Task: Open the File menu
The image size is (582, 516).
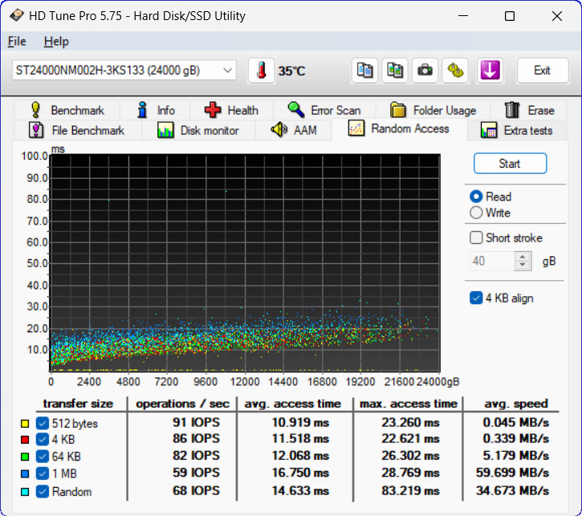Action: pyautogui.click(x=17, y=41)
